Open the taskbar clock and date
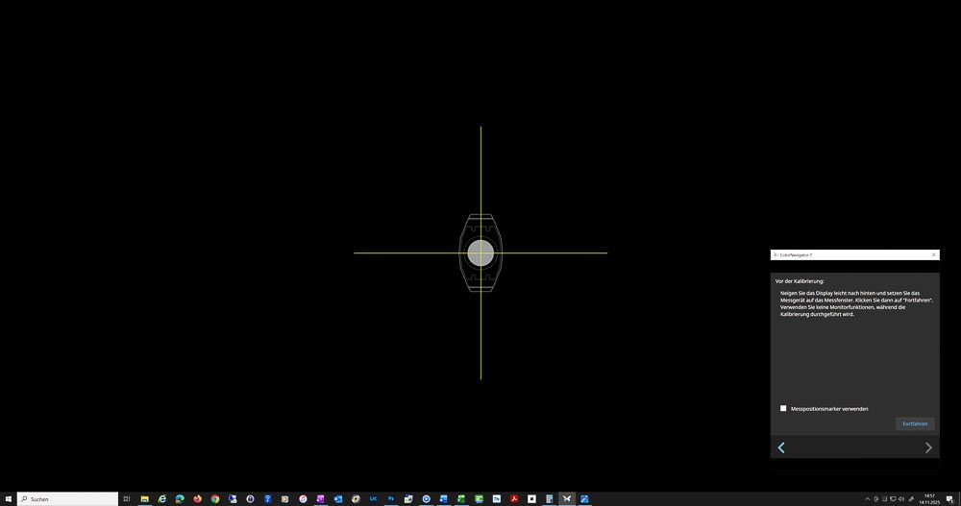 pyautogui.click(x=928, y=498)
